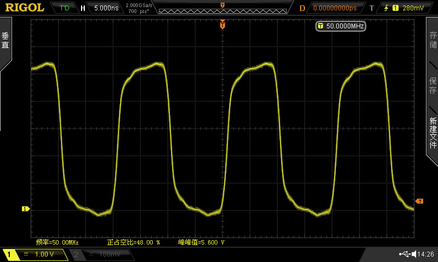The height and width of the screenshot is (262, 438).
Task: Click the RIGOL logo
Action: point(25,8)
